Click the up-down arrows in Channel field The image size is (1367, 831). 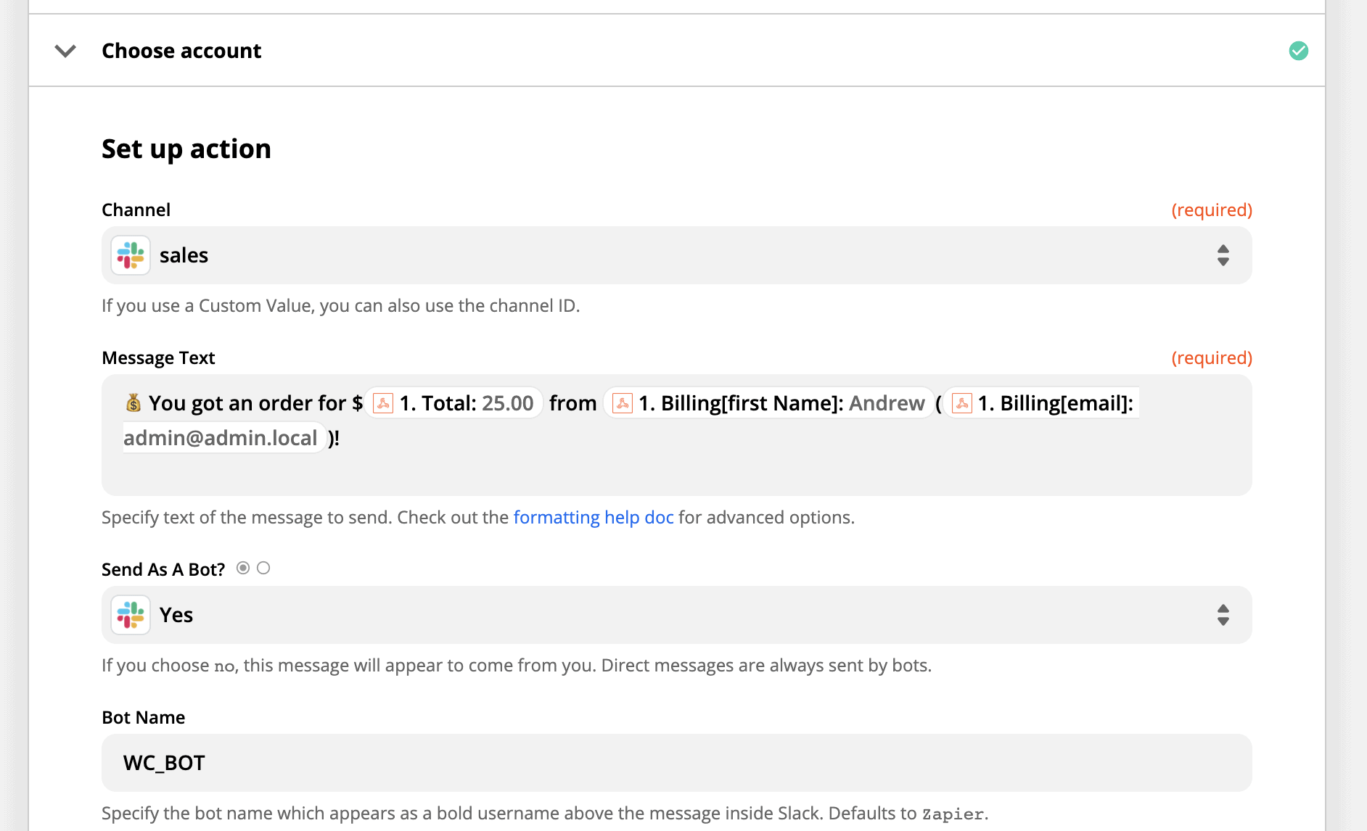coord(1223,255)
